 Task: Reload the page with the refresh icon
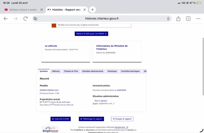click(x=25, y=18)
